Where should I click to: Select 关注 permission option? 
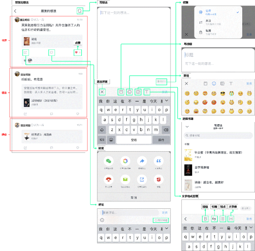pyautogui.click(x=218, y=22)
